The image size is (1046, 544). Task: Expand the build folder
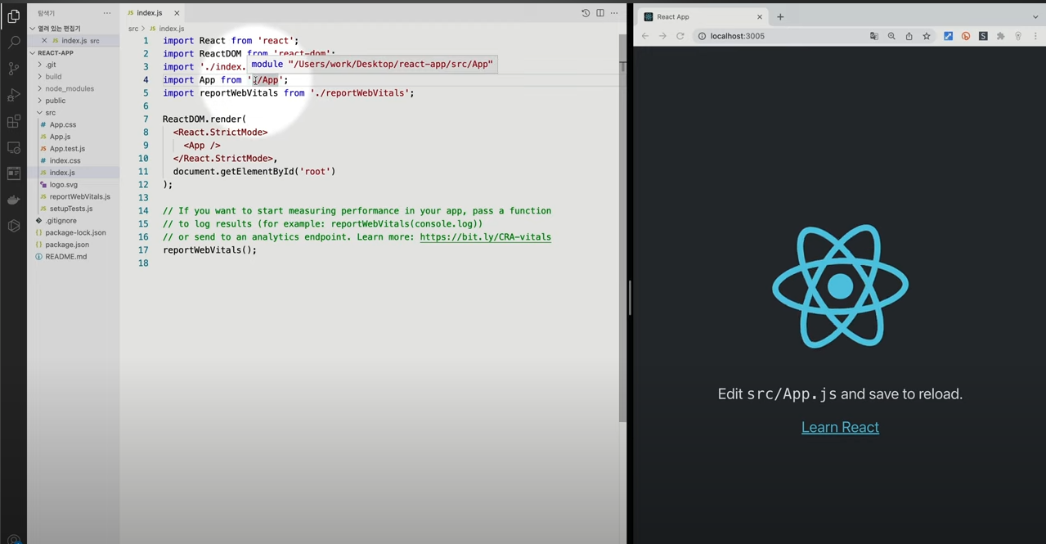point(53,76)
